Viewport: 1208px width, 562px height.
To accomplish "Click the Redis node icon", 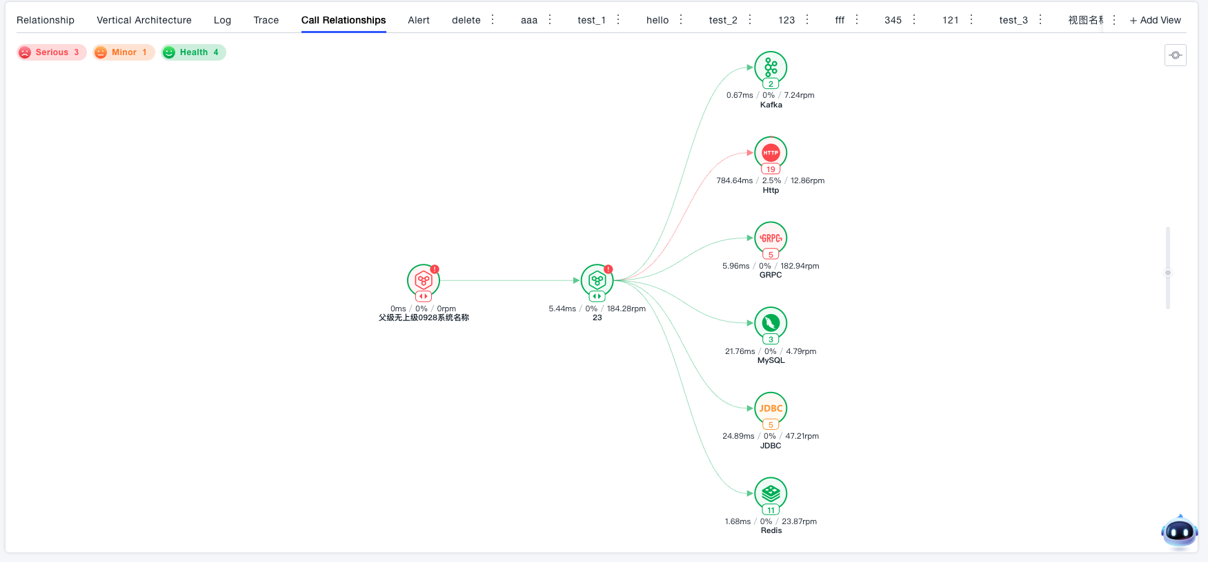I will click(x=771, y=494).
